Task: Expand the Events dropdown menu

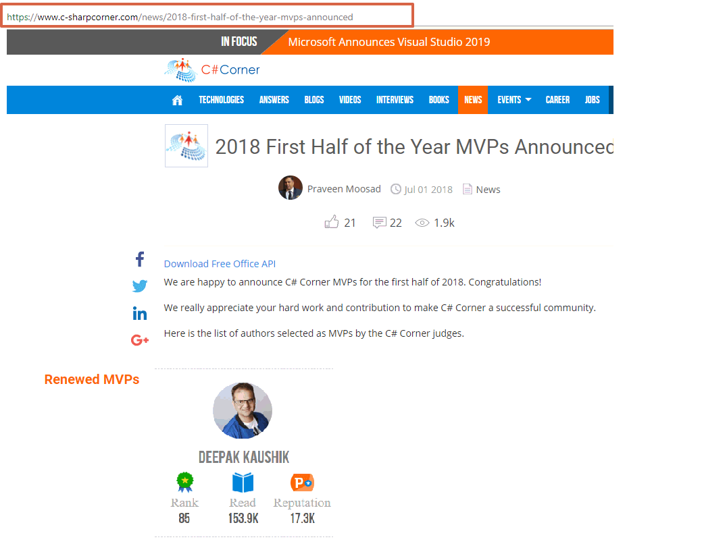Action: coord(514,100)
